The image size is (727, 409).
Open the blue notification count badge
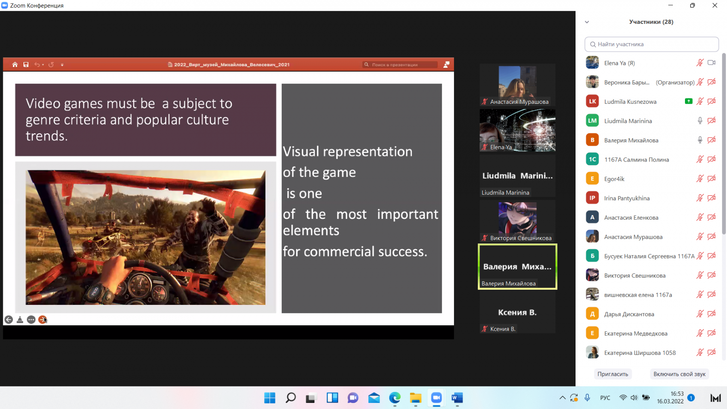pos(691,398)
